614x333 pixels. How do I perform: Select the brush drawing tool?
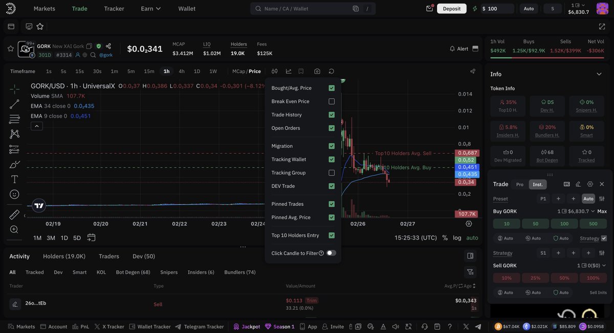(x=14, y=164)
